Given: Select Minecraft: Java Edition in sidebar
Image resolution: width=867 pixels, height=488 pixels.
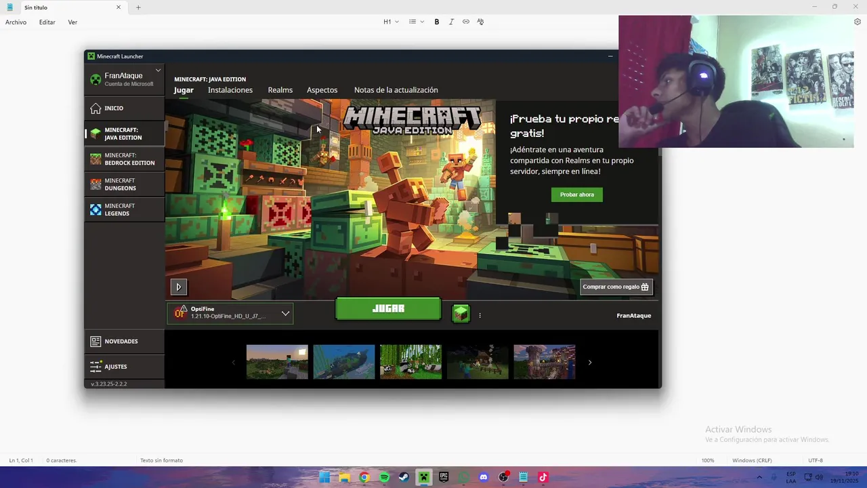Looking at the screenshot, I should pyautogui.click(x=125, y=134).
